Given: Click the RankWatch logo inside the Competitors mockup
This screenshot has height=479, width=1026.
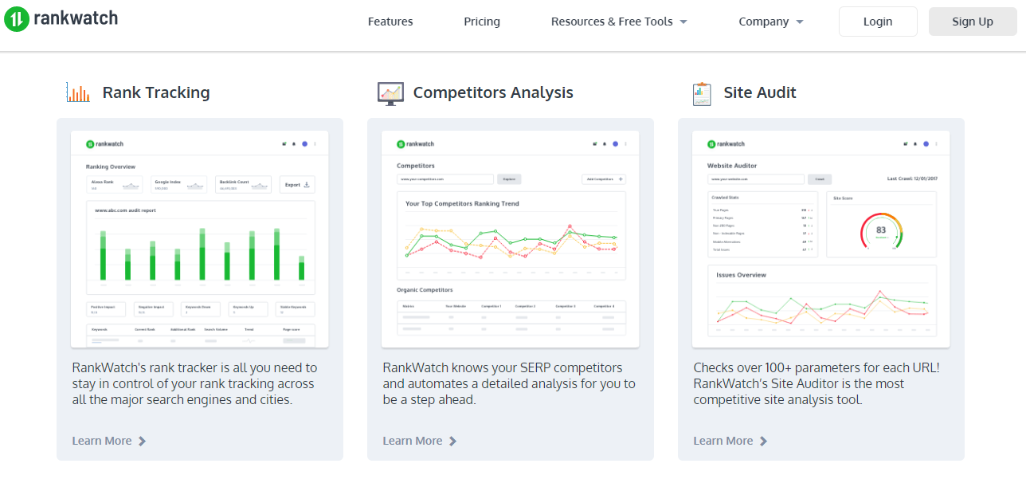Looking at the screenshot, I should (414, 143).
